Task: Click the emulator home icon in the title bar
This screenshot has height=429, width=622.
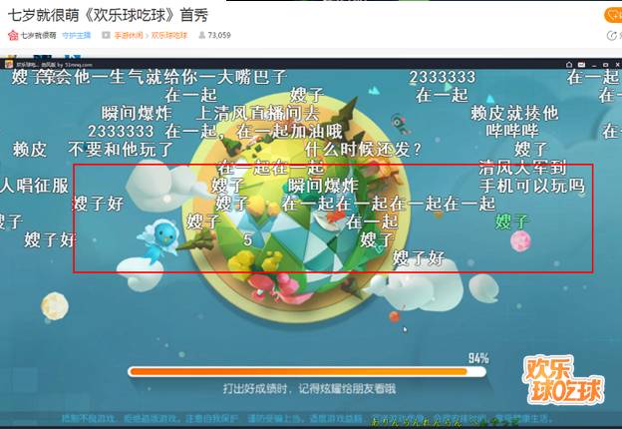Action: pyautogui.click(x=569, y=64)
